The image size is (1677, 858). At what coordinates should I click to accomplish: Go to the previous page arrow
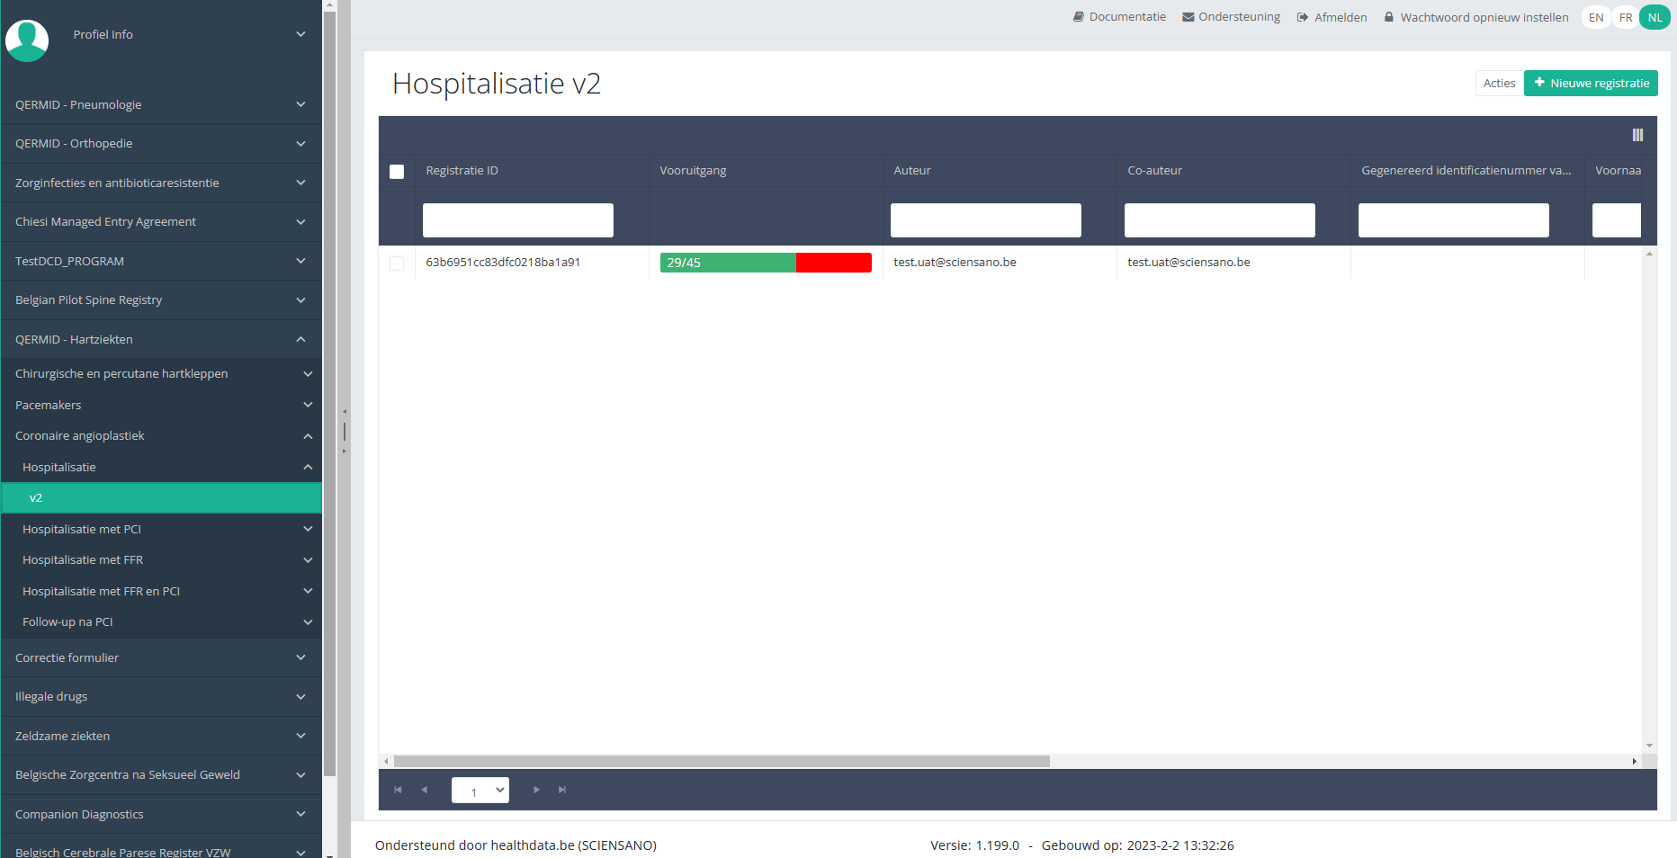coord(425,790)
